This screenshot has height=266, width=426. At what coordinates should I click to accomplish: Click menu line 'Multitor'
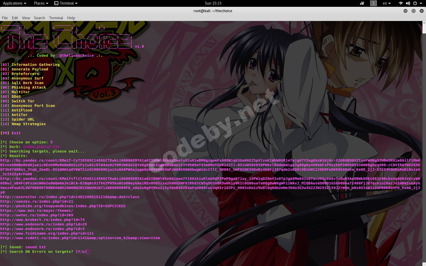coord(15,92)
